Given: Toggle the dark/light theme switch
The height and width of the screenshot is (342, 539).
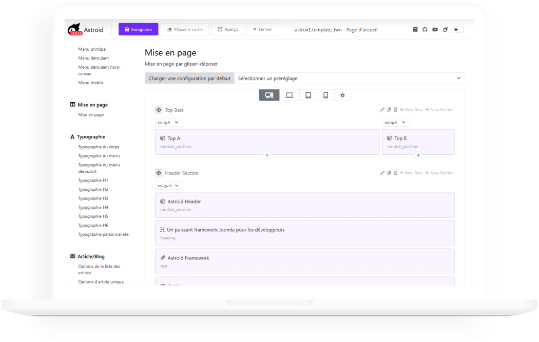Looking at the screenshot, I should [x=458, y=30].
